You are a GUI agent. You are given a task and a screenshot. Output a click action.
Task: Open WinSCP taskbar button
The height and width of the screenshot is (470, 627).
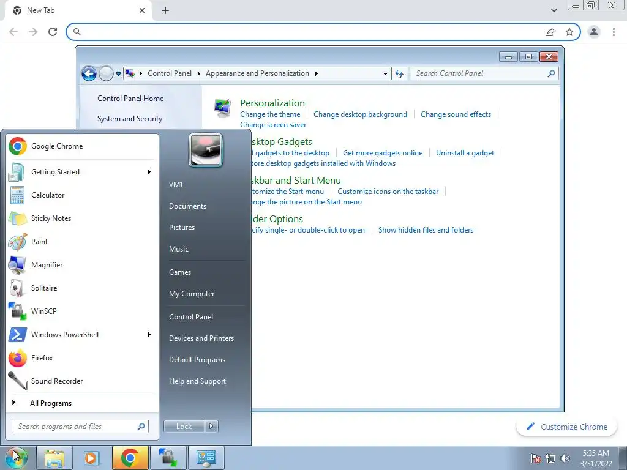pyautogui.click(x=168, y=458)
